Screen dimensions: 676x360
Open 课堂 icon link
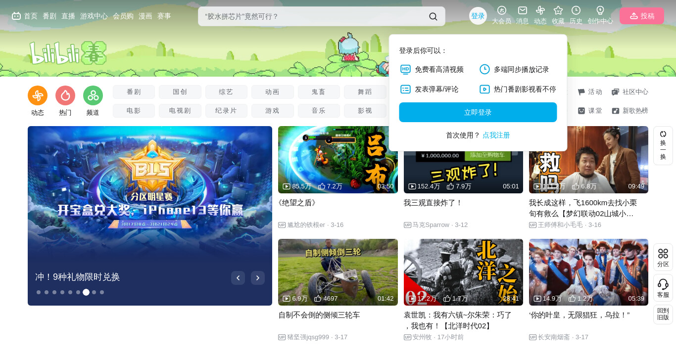590,111
